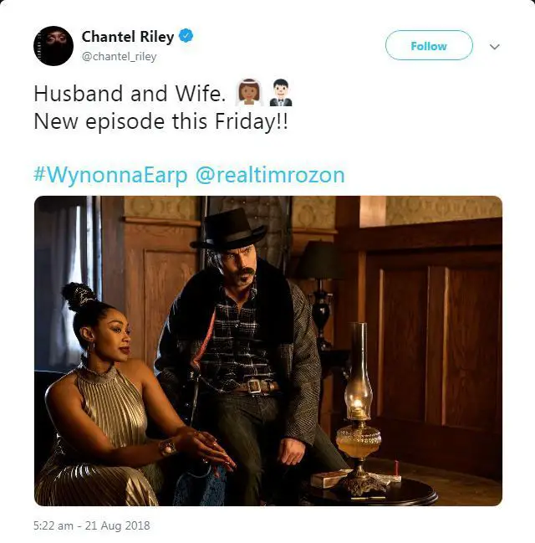Visit the @realtimrozon mention
Screen dimensions: 535x543
click(270, 175)
